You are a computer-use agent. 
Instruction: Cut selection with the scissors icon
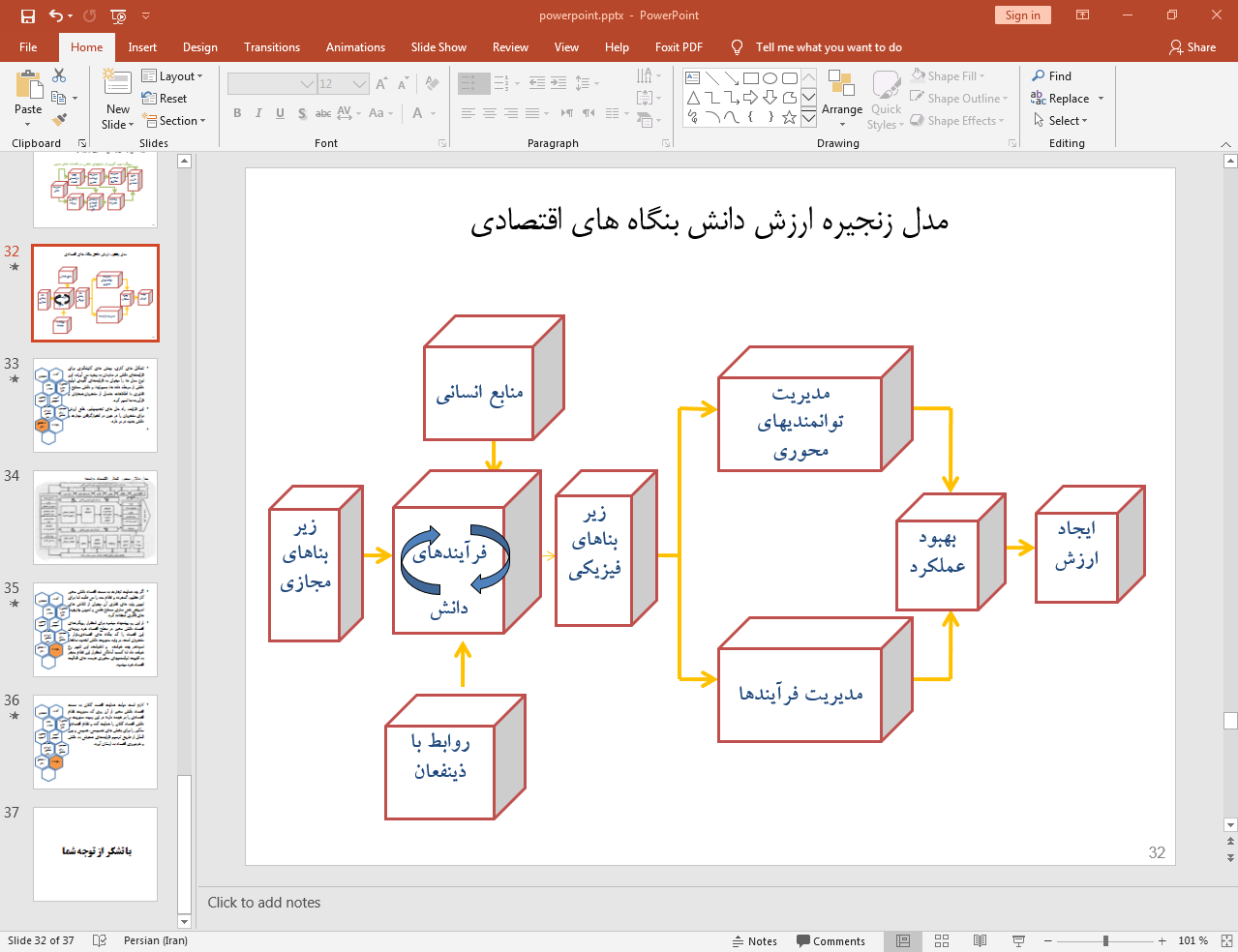click(59, 75)
